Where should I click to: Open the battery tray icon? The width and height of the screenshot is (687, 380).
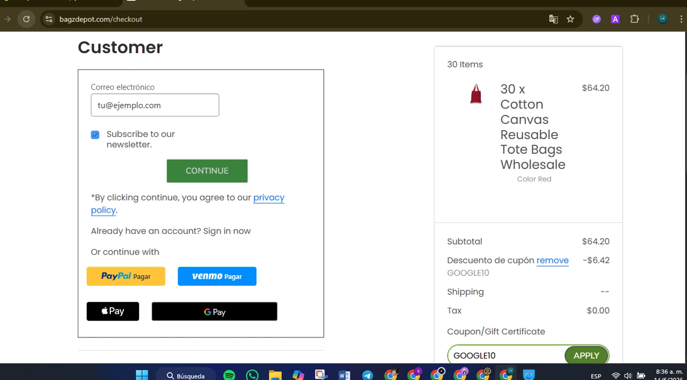641,376
